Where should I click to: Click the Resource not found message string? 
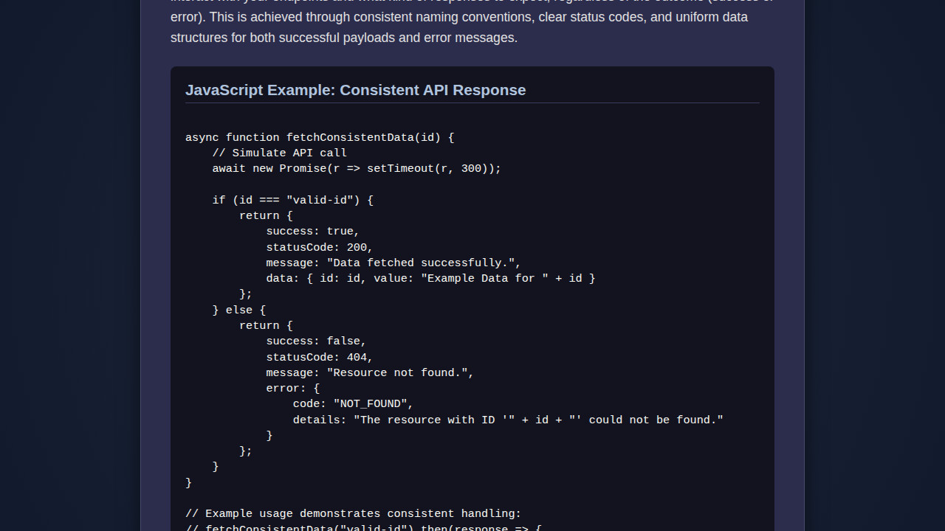tap(399, 372)
